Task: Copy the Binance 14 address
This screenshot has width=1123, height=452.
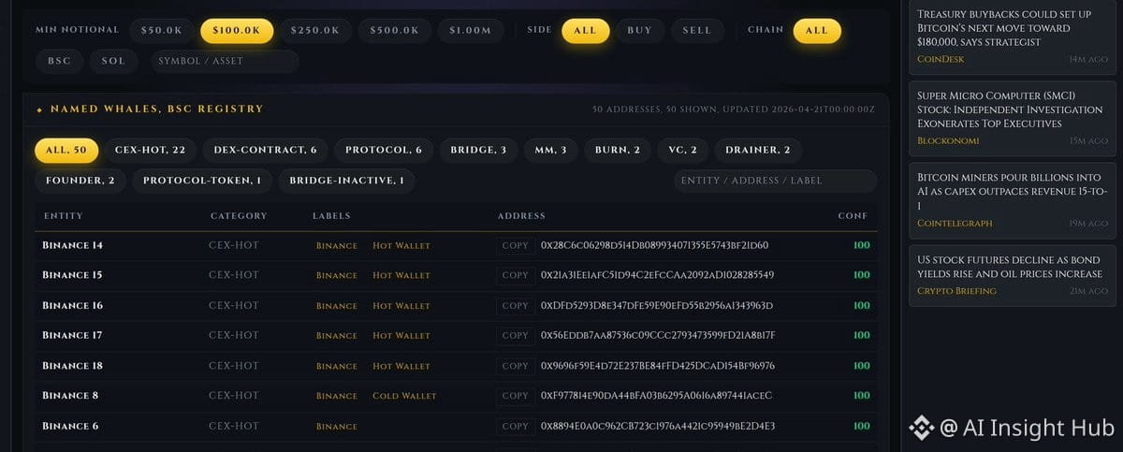Action: point(516,245)
